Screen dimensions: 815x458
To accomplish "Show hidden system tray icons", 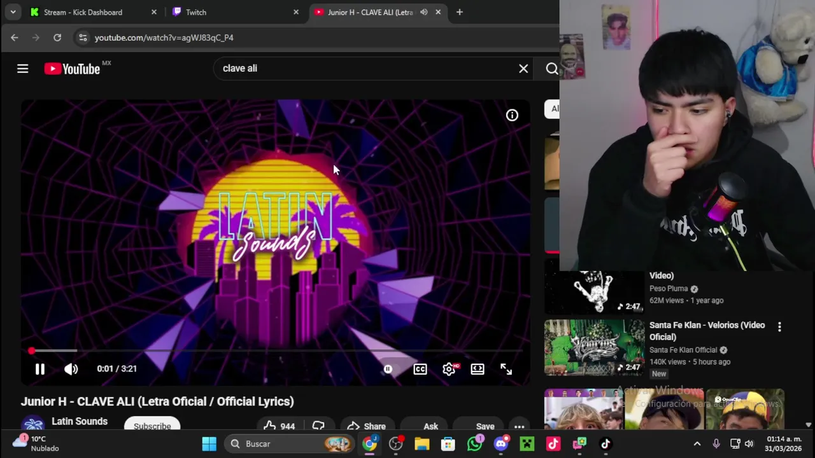I will [697, 444].
